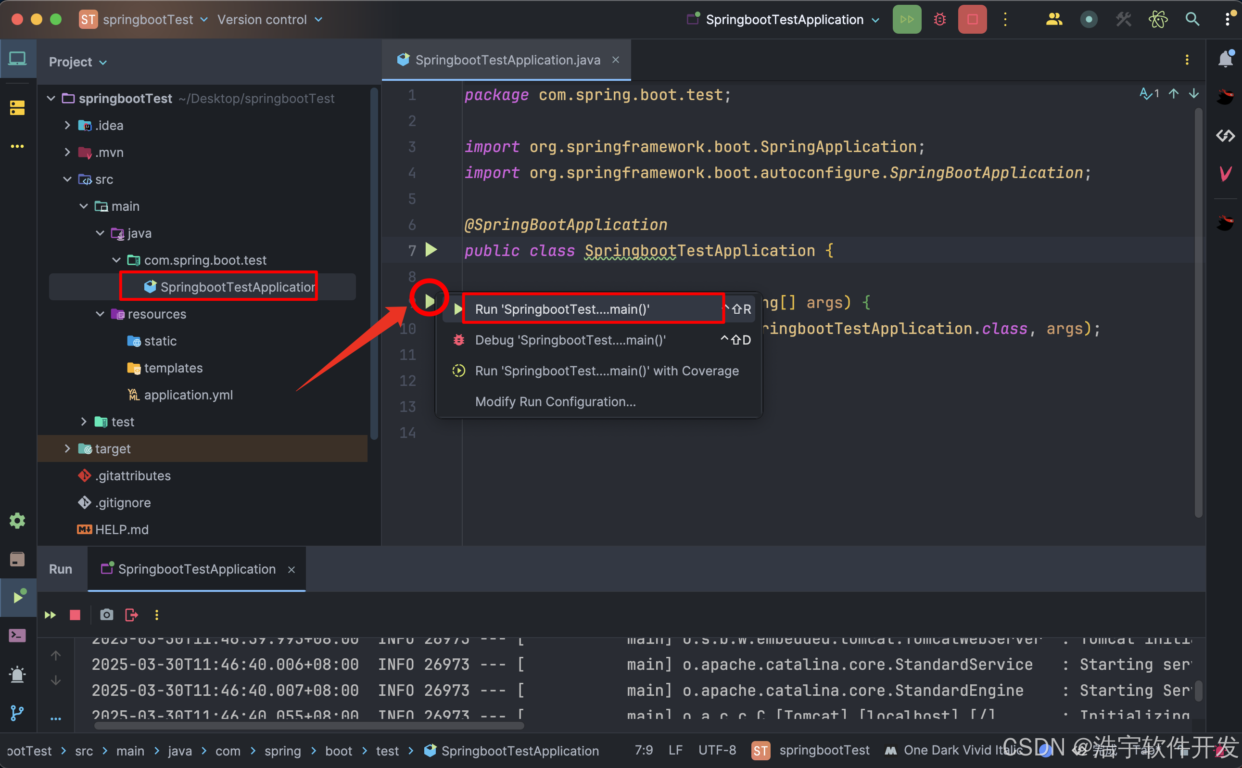Image resolution: width=1242 pixels, height=768 pixels.
Task: Choose Modify Run Configuration... option
Action: (555, 401)
